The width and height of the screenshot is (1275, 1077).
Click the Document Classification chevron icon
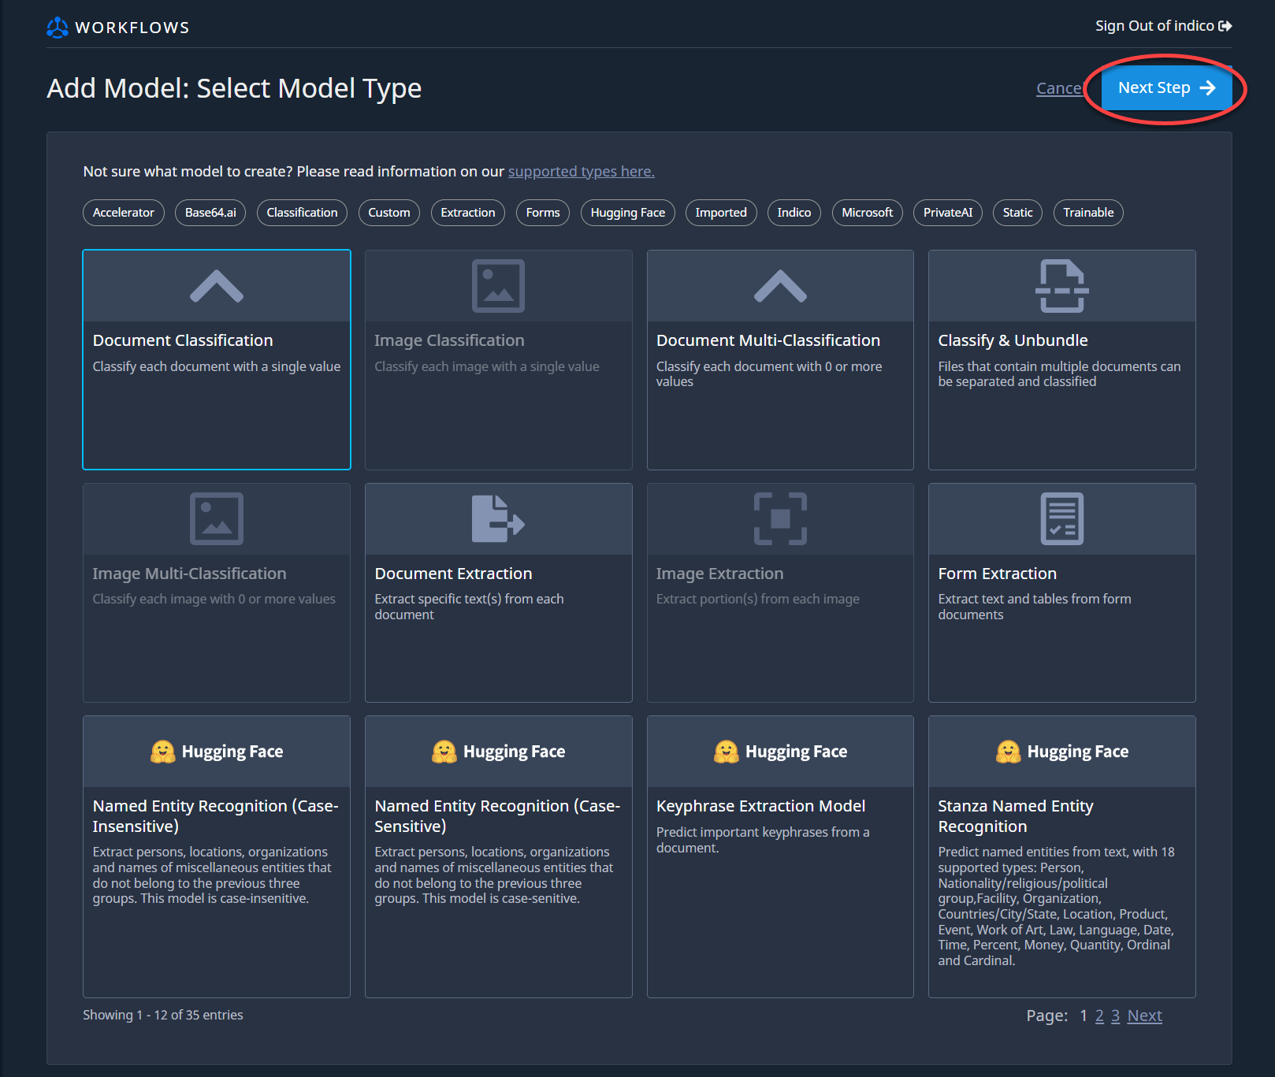(217, 286)
